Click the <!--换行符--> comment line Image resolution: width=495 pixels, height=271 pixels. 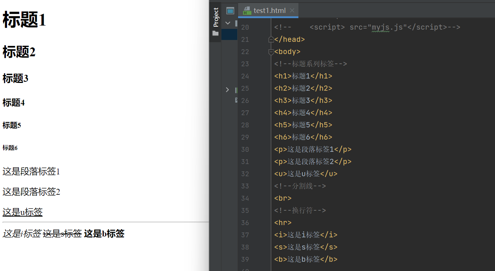point(300,211)
